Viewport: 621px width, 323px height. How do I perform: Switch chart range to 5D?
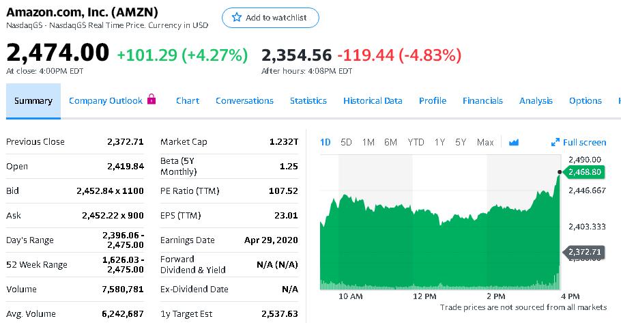tap(346, 142)
